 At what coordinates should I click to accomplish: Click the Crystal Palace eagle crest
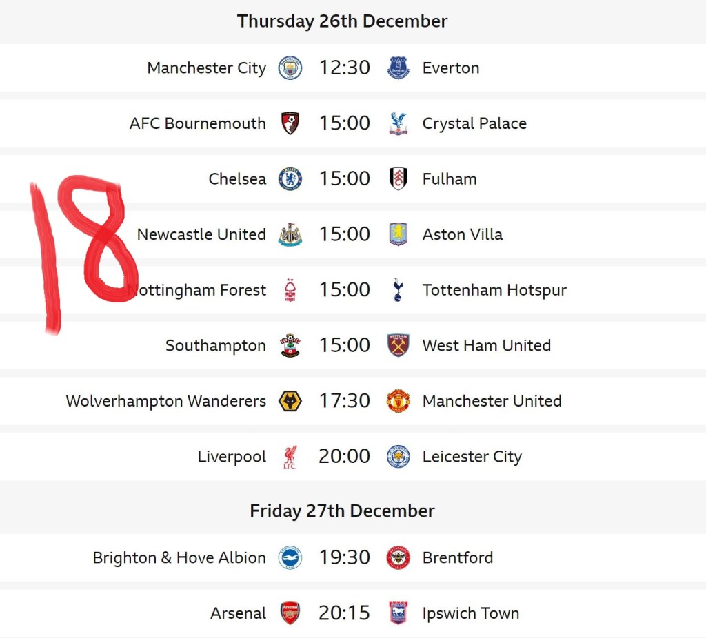click(x=399, y=123)
